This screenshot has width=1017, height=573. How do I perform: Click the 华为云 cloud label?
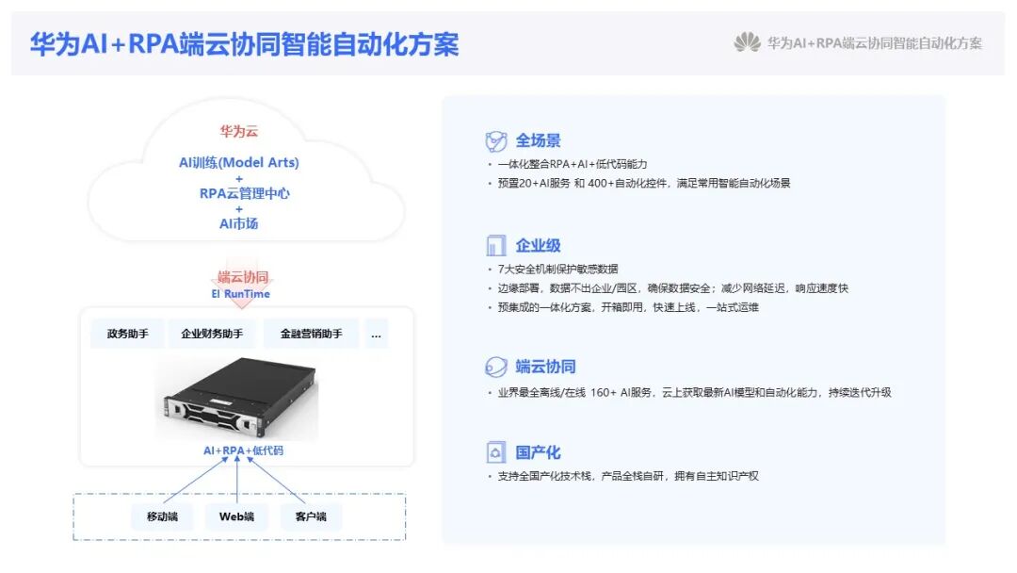coord(238,131)
